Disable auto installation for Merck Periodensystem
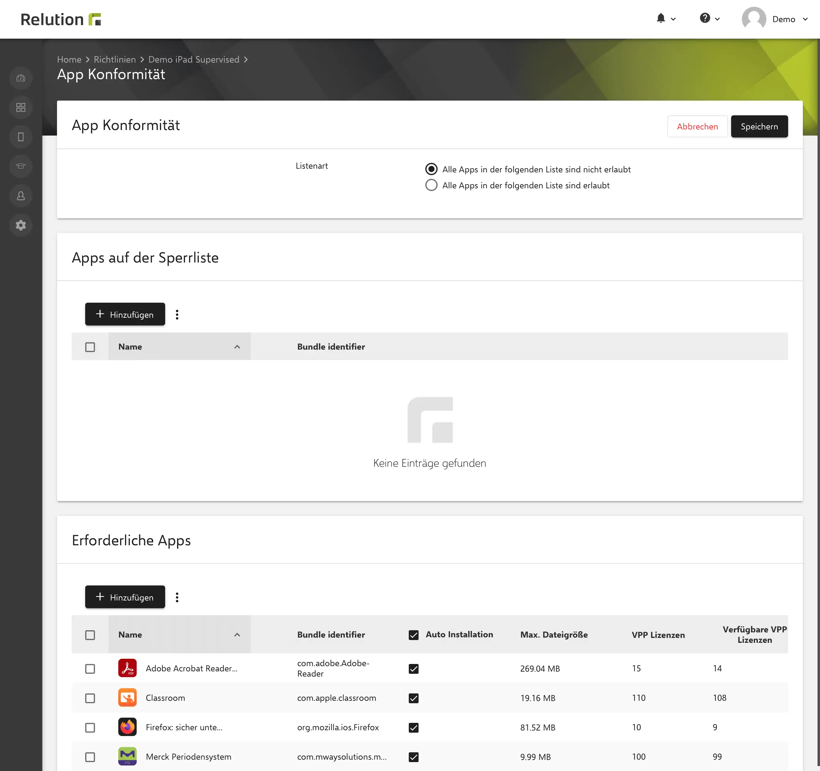820x771 pixels. click(414, 757)
